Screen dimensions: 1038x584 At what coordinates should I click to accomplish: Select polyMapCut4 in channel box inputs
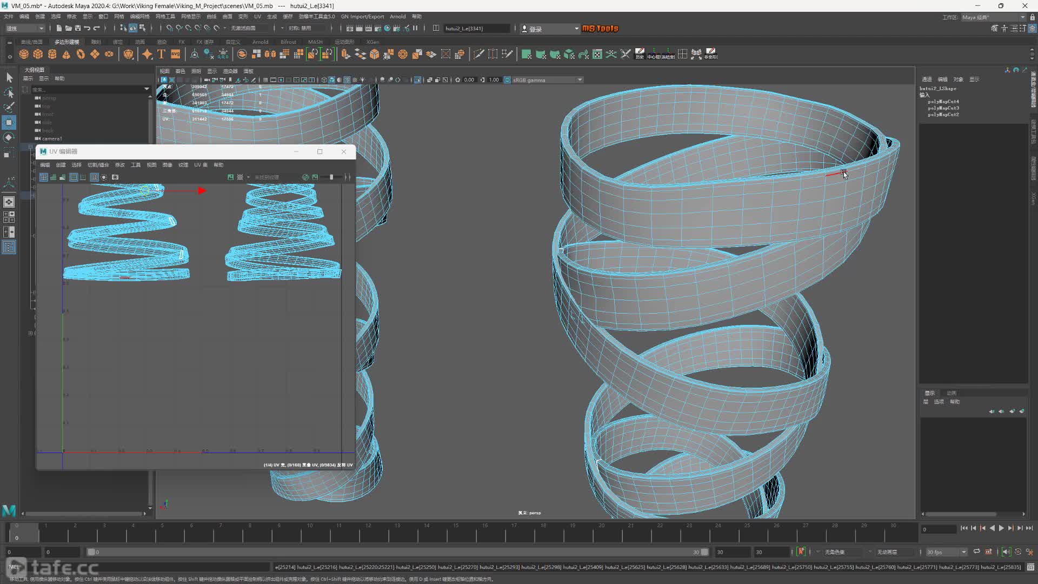click(x=943, y=102)
